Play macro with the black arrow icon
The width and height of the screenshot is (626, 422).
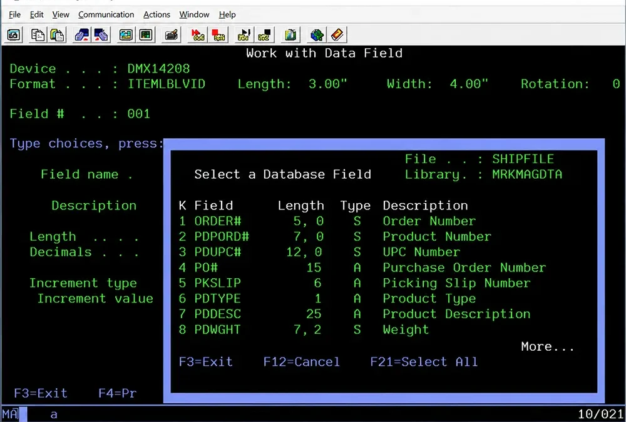pos(244,35)
